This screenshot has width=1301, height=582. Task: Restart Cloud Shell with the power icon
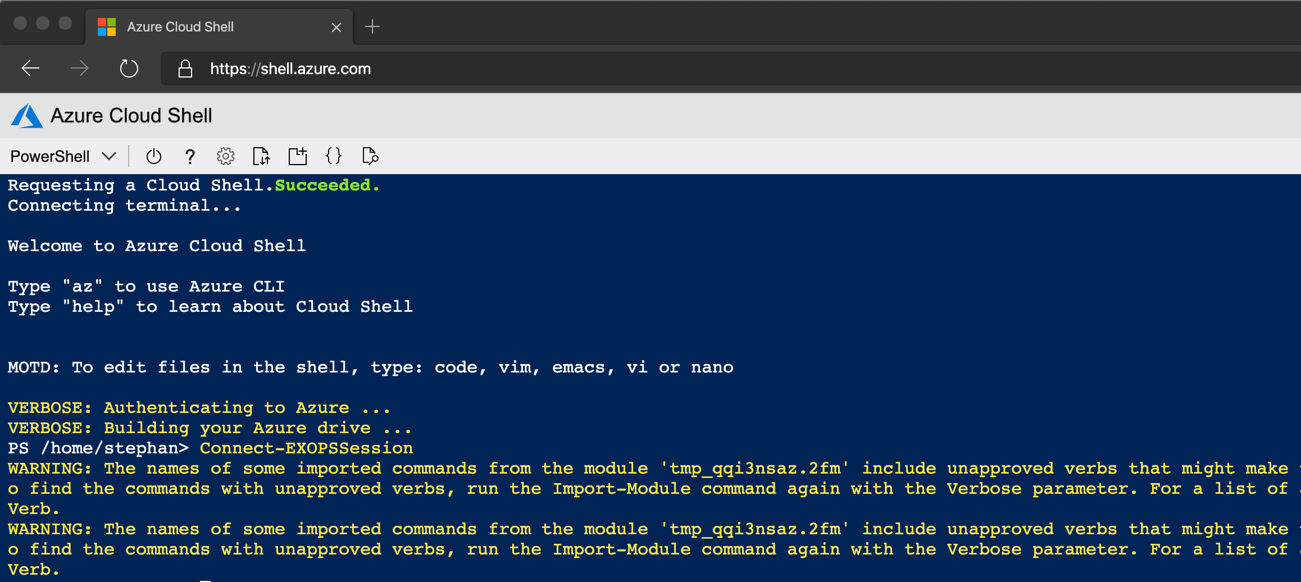point(153,156)
